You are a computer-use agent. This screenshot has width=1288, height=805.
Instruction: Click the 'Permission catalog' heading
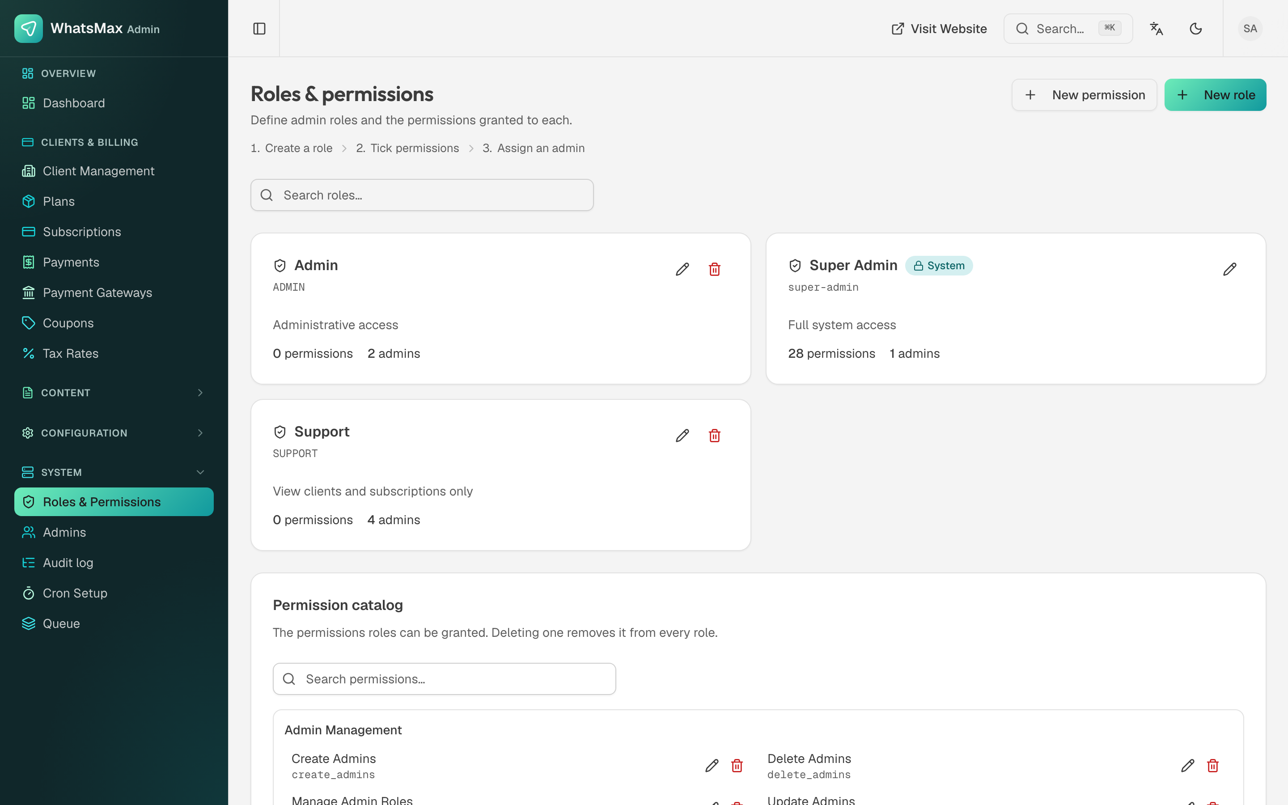coord(338,606)
